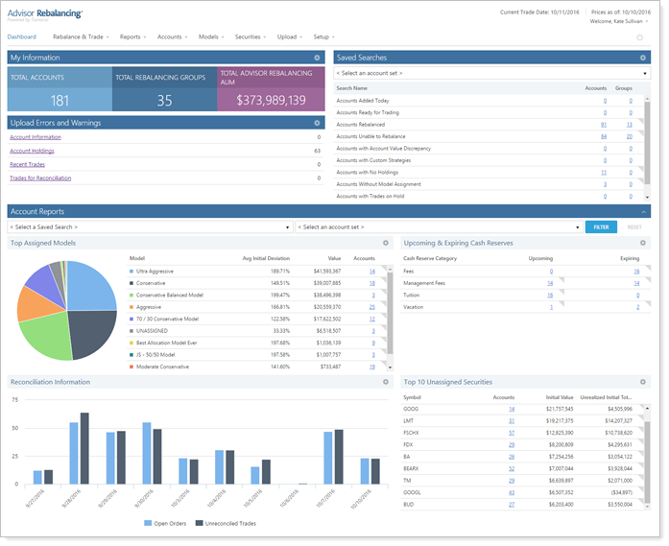Open My Information panel gear settings

coord(317,58)
